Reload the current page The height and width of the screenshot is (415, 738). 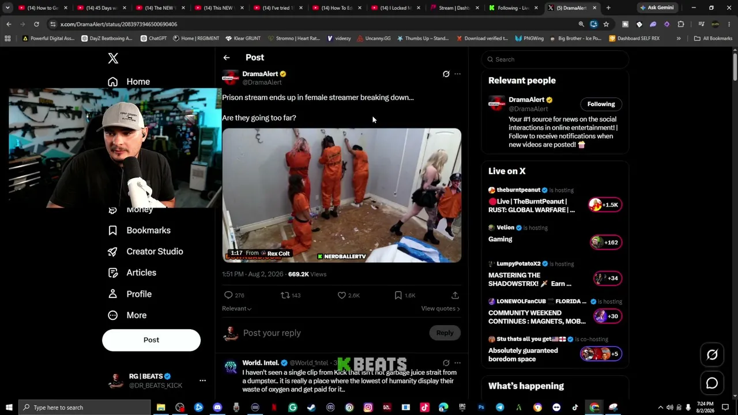click(x=36, y=24)
